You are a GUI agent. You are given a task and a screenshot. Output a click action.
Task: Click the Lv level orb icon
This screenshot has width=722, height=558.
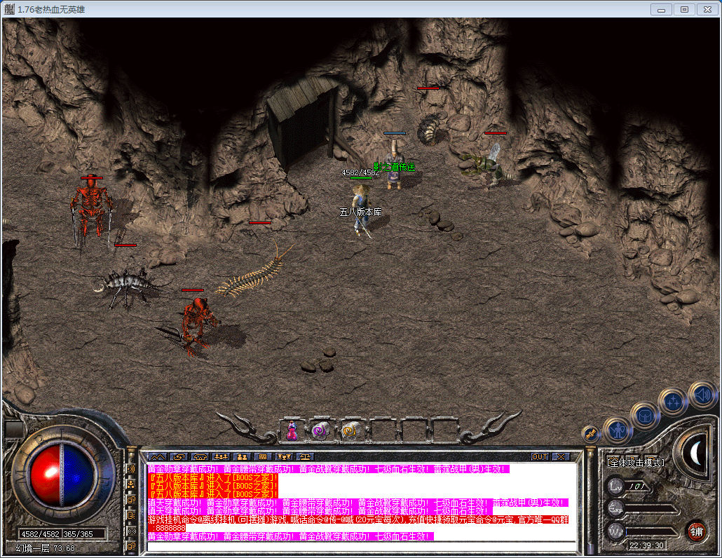pos(615,486)
